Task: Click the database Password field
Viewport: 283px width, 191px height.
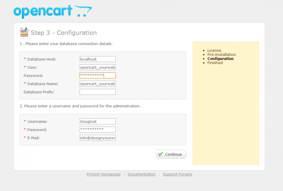Action: point(98,75)
